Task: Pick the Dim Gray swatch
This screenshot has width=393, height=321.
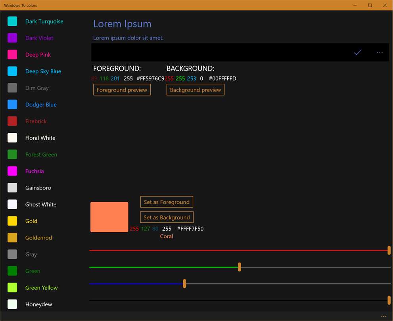Action: [x=12, y=88]
